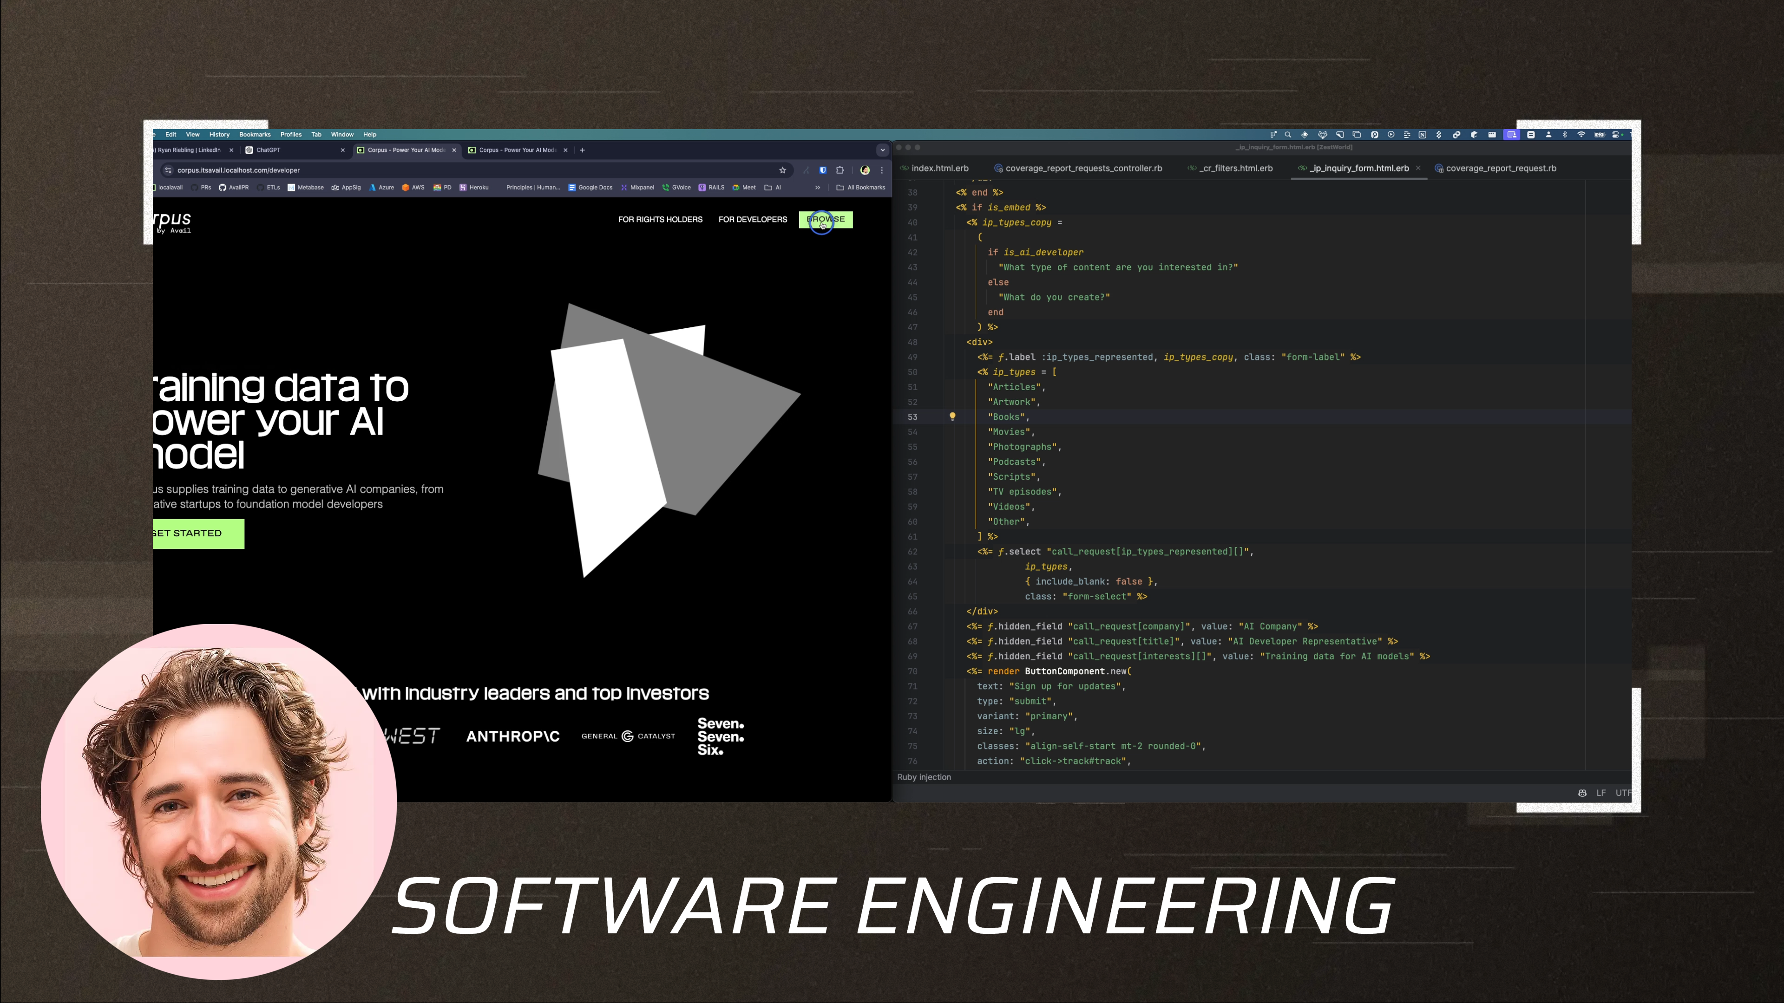The width and height of the screenshot is (1784, 1003).
Task: Open Chrome's three-dot menu
Action: coord(882,170)
